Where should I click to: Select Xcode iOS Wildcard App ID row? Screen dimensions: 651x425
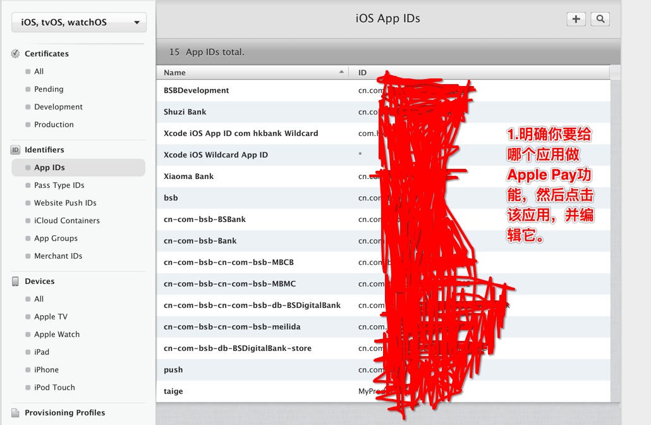(383, 155)
